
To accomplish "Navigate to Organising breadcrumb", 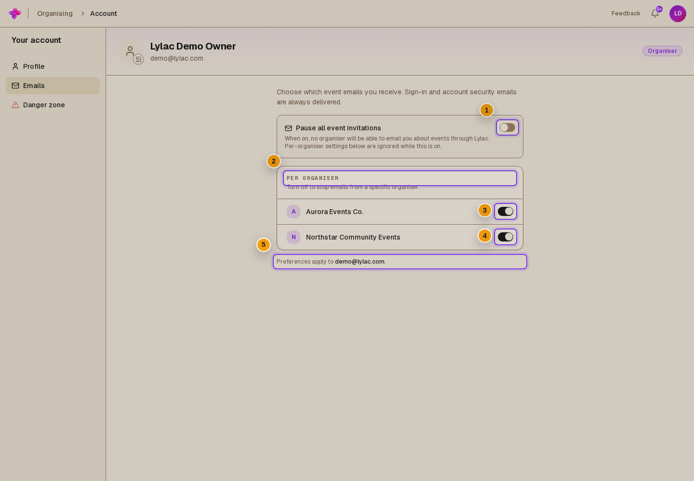I will pos(55,13).
